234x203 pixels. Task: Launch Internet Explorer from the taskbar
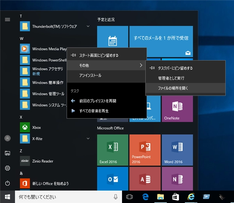[x=191, y=197]
